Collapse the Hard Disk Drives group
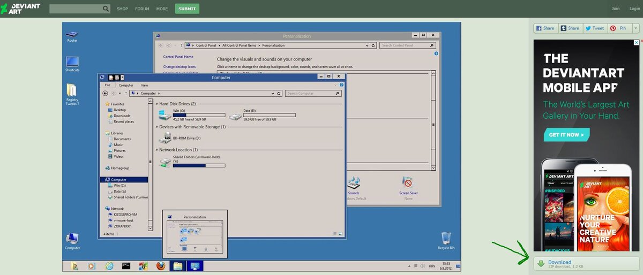 point(156,104)
